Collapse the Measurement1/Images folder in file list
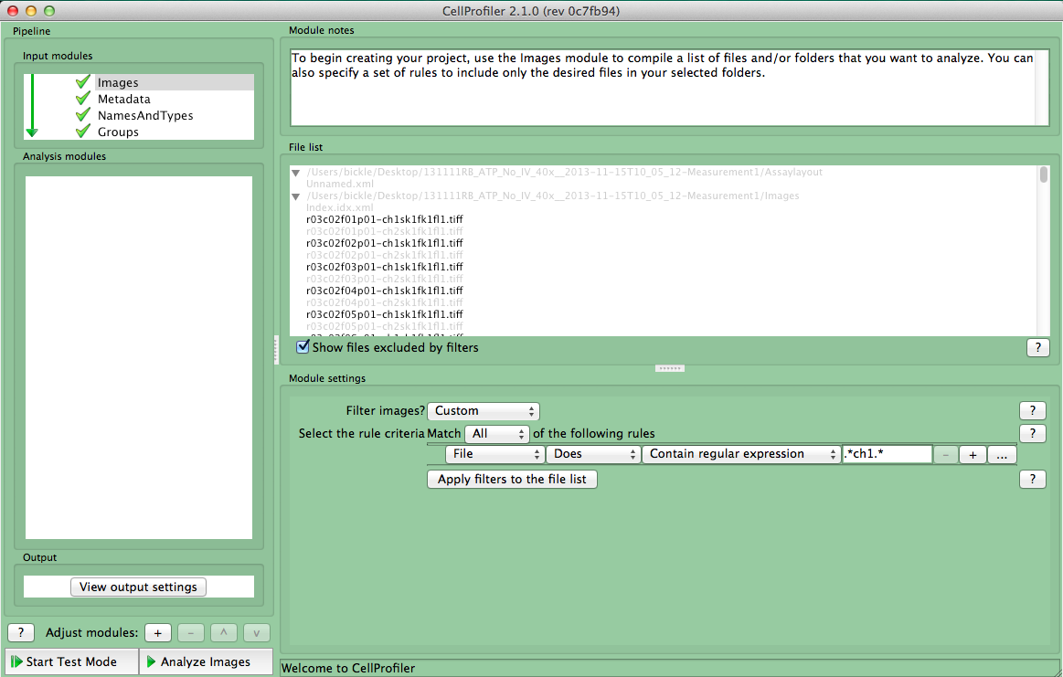This screenshot has height=677, width=1063. point(295,196)
